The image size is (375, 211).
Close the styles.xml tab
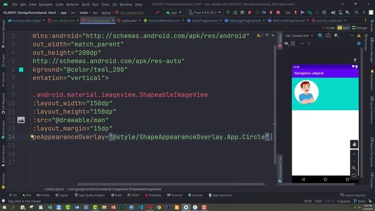(139, 21)
